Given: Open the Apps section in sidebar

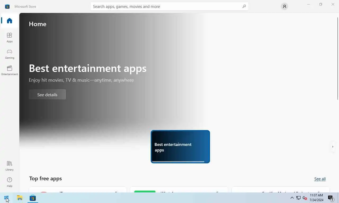Looking at the screenshot, I should 10,38.
